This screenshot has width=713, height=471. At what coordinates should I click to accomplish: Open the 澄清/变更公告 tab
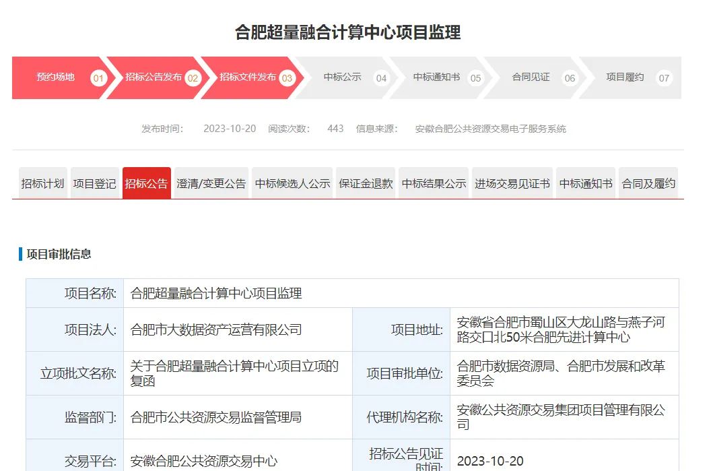(211, 183)
